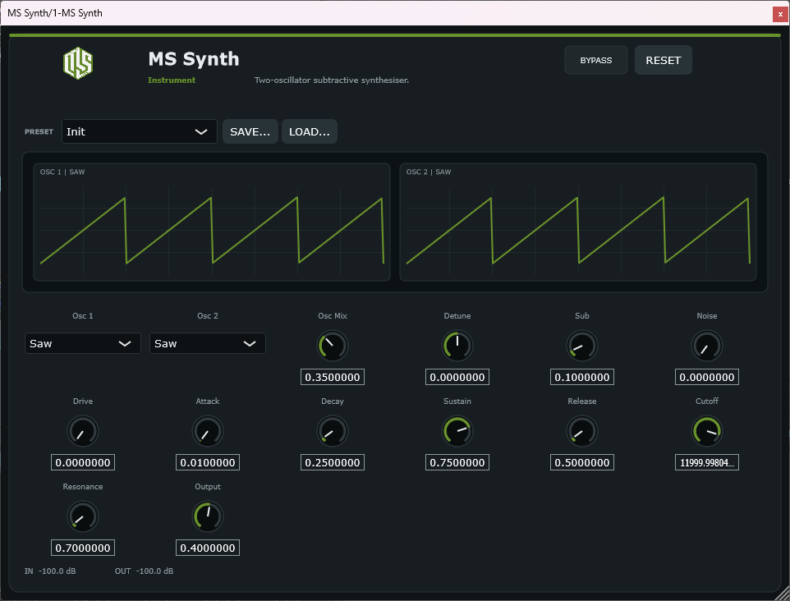Toggle the BYPASS button

(596, 60)
